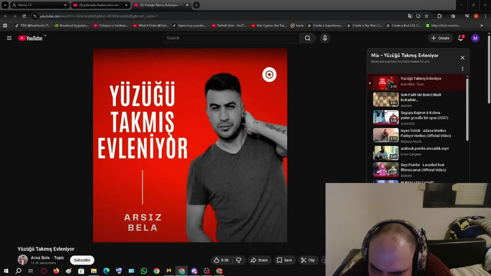
Task: Open the Windows Start menu
Action: [x=6, y=271]
